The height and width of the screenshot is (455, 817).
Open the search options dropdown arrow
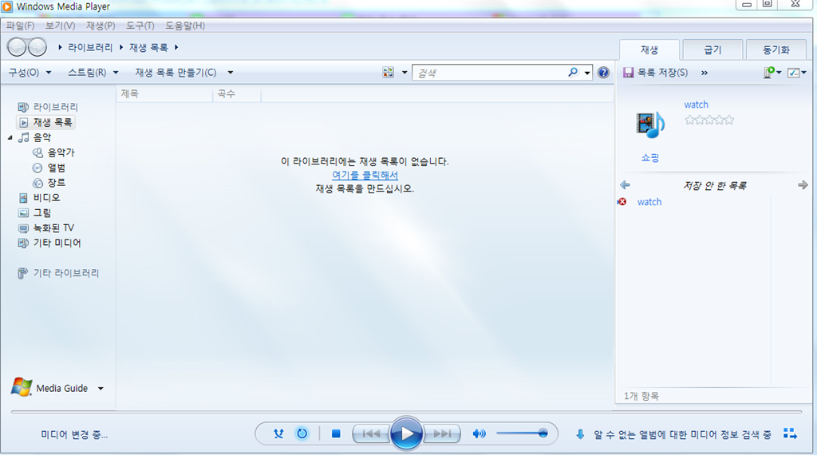tap(587, 73)
